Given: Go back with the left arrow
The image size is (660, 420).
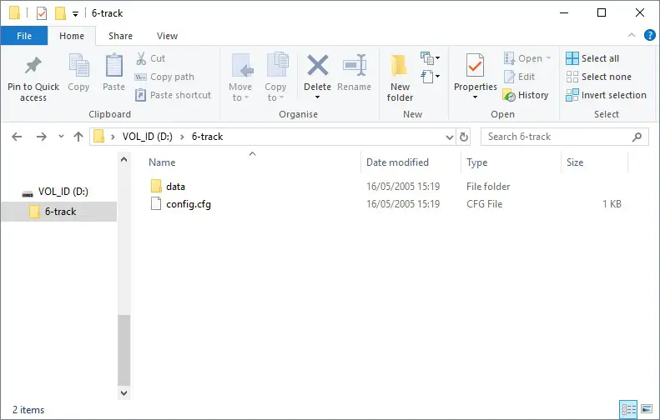Looking at the screenshot, I should point(17,137).
